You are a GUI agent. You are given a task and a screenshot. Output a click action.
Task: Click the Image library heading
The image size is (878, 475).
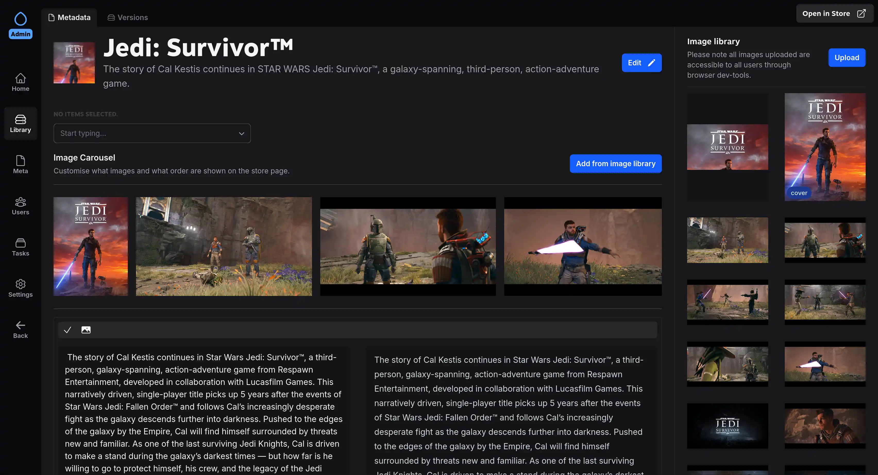click(713, 41)
